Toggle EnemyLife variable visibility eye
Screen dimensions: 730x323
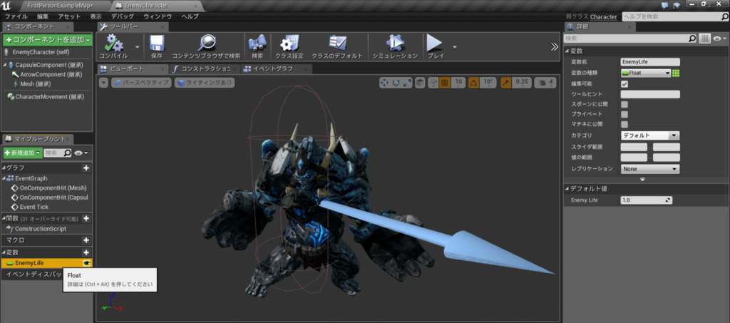[86, 263]
